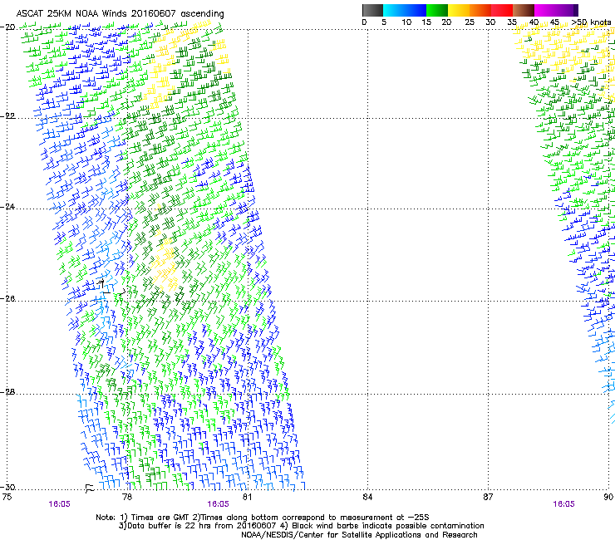
Task: Select the yellow 20–25 knots legend swatch
Action: (459, 10)
